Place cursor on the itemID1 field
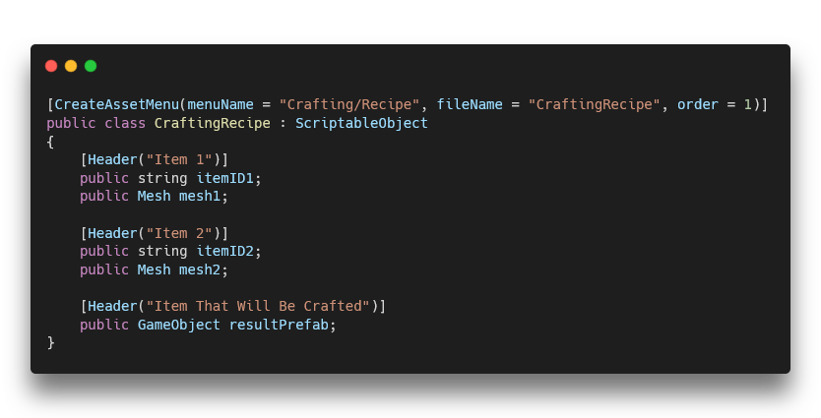Image resolution: width=821 pixels, height=418 pixels. [228, 178]
